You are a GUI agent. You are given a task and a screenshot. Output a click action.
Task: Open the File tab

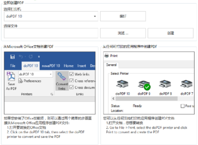[13, 66]
